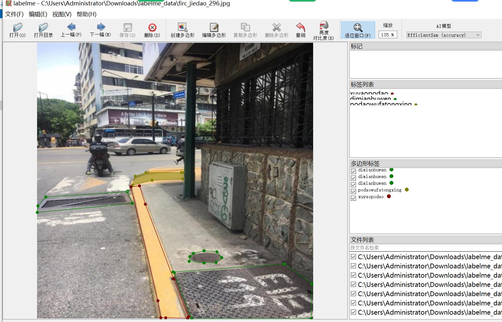Uncheck the xuyaopodao polygon checkbox
Image resolution: width=502 pixels, height=322 pixels.
coord(353,198)
